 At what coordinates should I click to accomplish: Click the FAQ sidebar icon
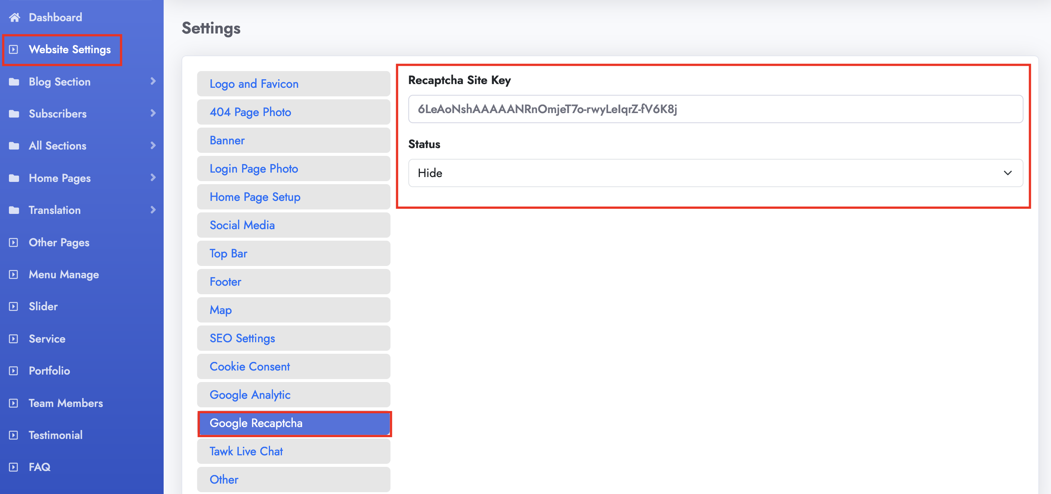pyautogui.click(x=13, y=467)
